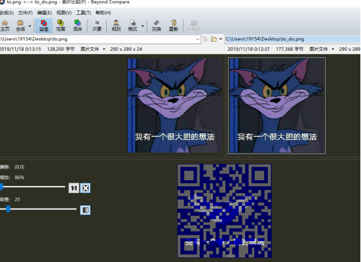Click the 86% zoom value

point(20,177)
